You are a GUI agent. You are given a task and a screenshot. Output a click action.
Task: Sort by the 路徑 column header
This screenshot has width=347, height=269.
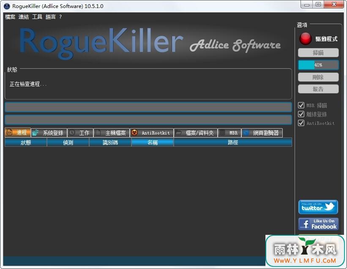(x=233, y=142)
